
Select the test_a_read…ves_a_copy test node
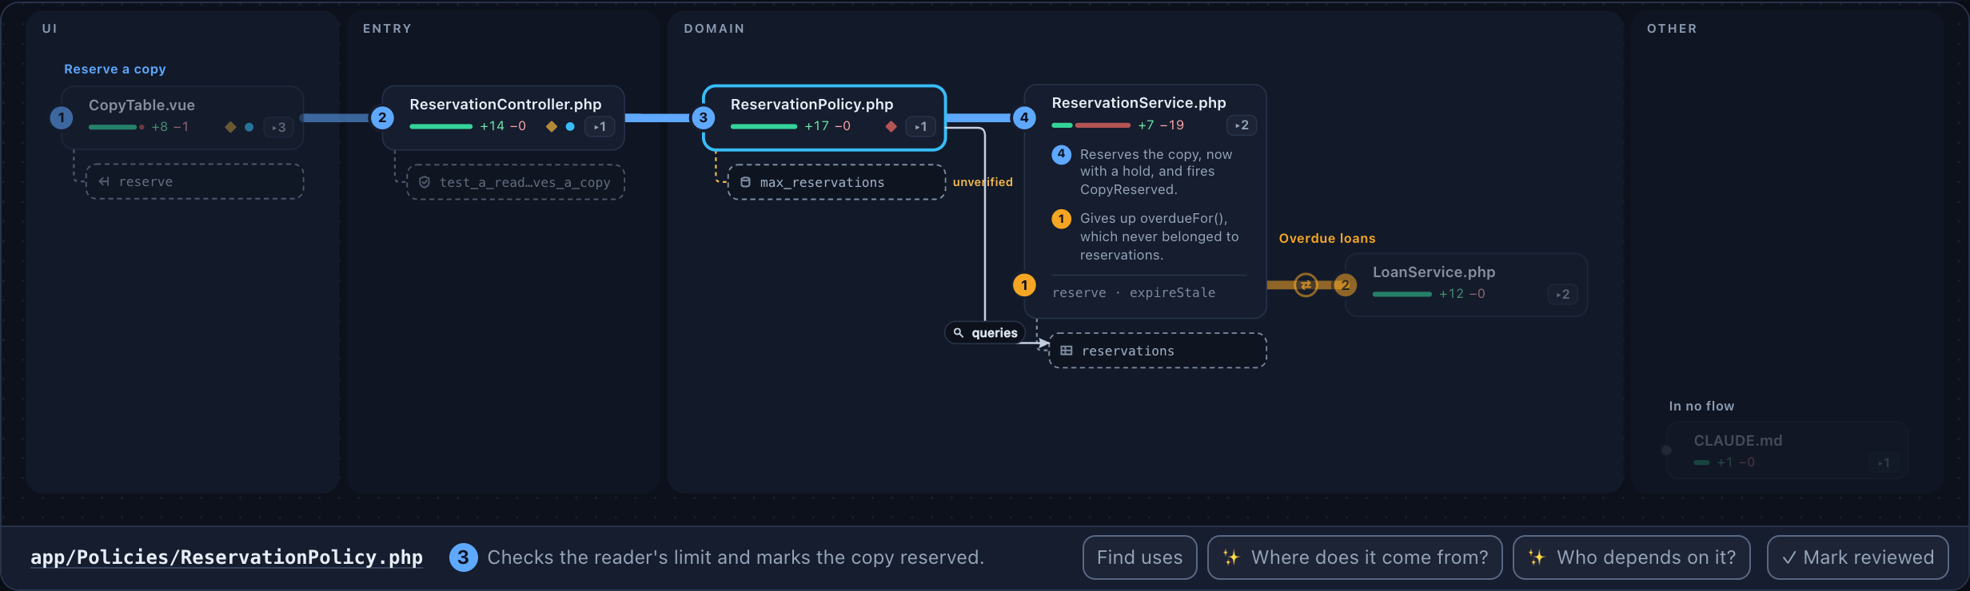coord(516,182)
